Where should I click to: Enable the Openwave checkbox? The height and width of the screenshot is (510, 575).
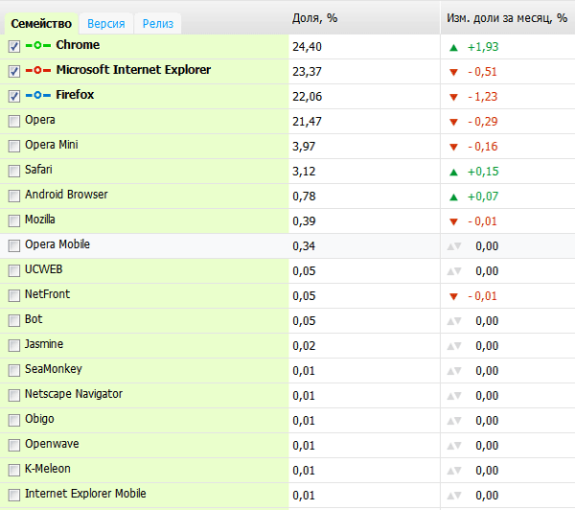[x=14, y=446]
